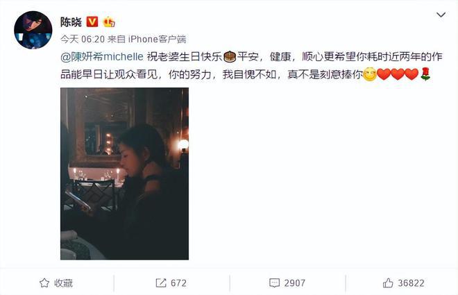Viewport: 458px width, 295px height.
Task: Open the 2907 comments count
Action: point(295,283)
